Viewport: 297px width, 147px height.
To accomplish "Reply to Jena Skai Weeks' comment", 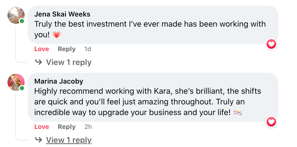I will coord(67,49).
